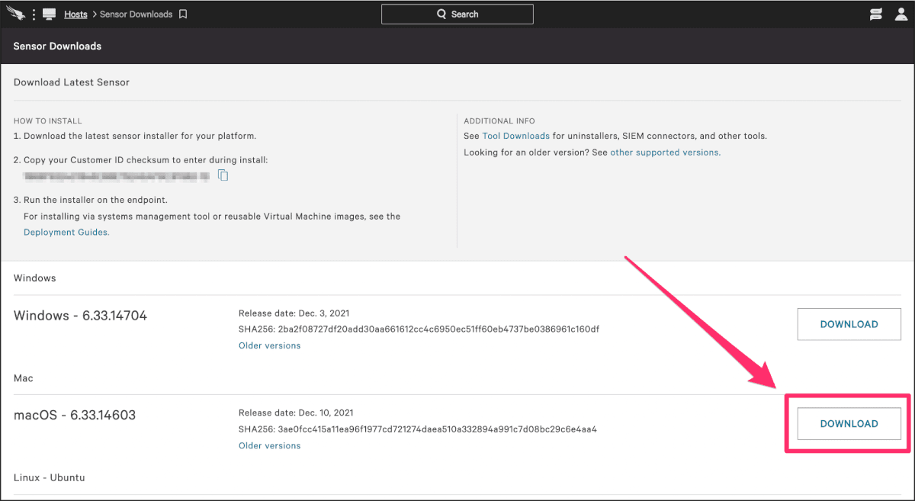Go to Hosts in the breadcrumb
The image size is (915, 501).
75,14
